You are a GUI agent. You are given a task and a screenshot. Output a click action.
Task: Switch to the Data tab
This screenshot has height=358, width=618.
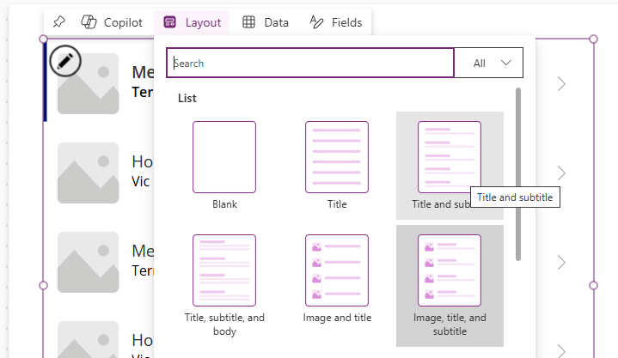click(x=266, y=22)
